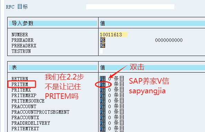Click the list icon in PRITEMTEXT row
205x132 pixels.
pos(122,129)
